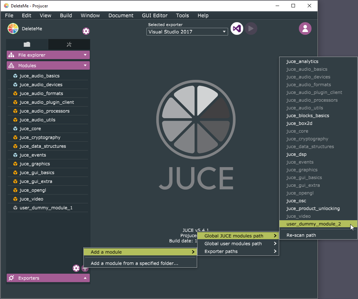Add juce_product_unlocking from the popup list
358x299 pixels.
click(318, 209)
